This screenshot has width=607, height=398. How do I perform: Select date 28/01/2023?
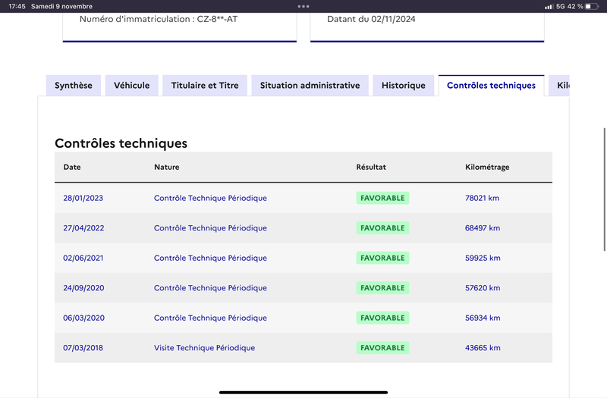[x=83, y=198]
